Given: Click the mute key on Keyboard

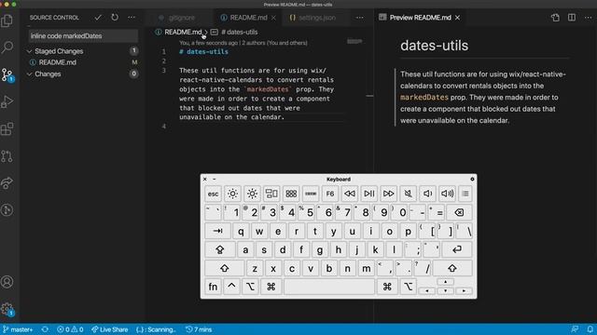Looking at the screenshot, I should (409, 194).
